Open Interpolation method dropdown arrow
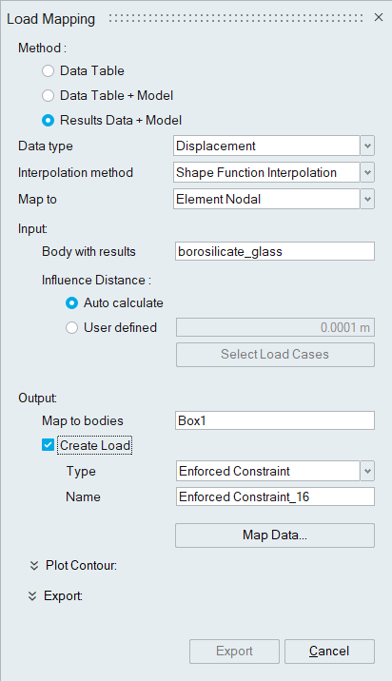This screenshot has height=681, width=392. point(367,173)
